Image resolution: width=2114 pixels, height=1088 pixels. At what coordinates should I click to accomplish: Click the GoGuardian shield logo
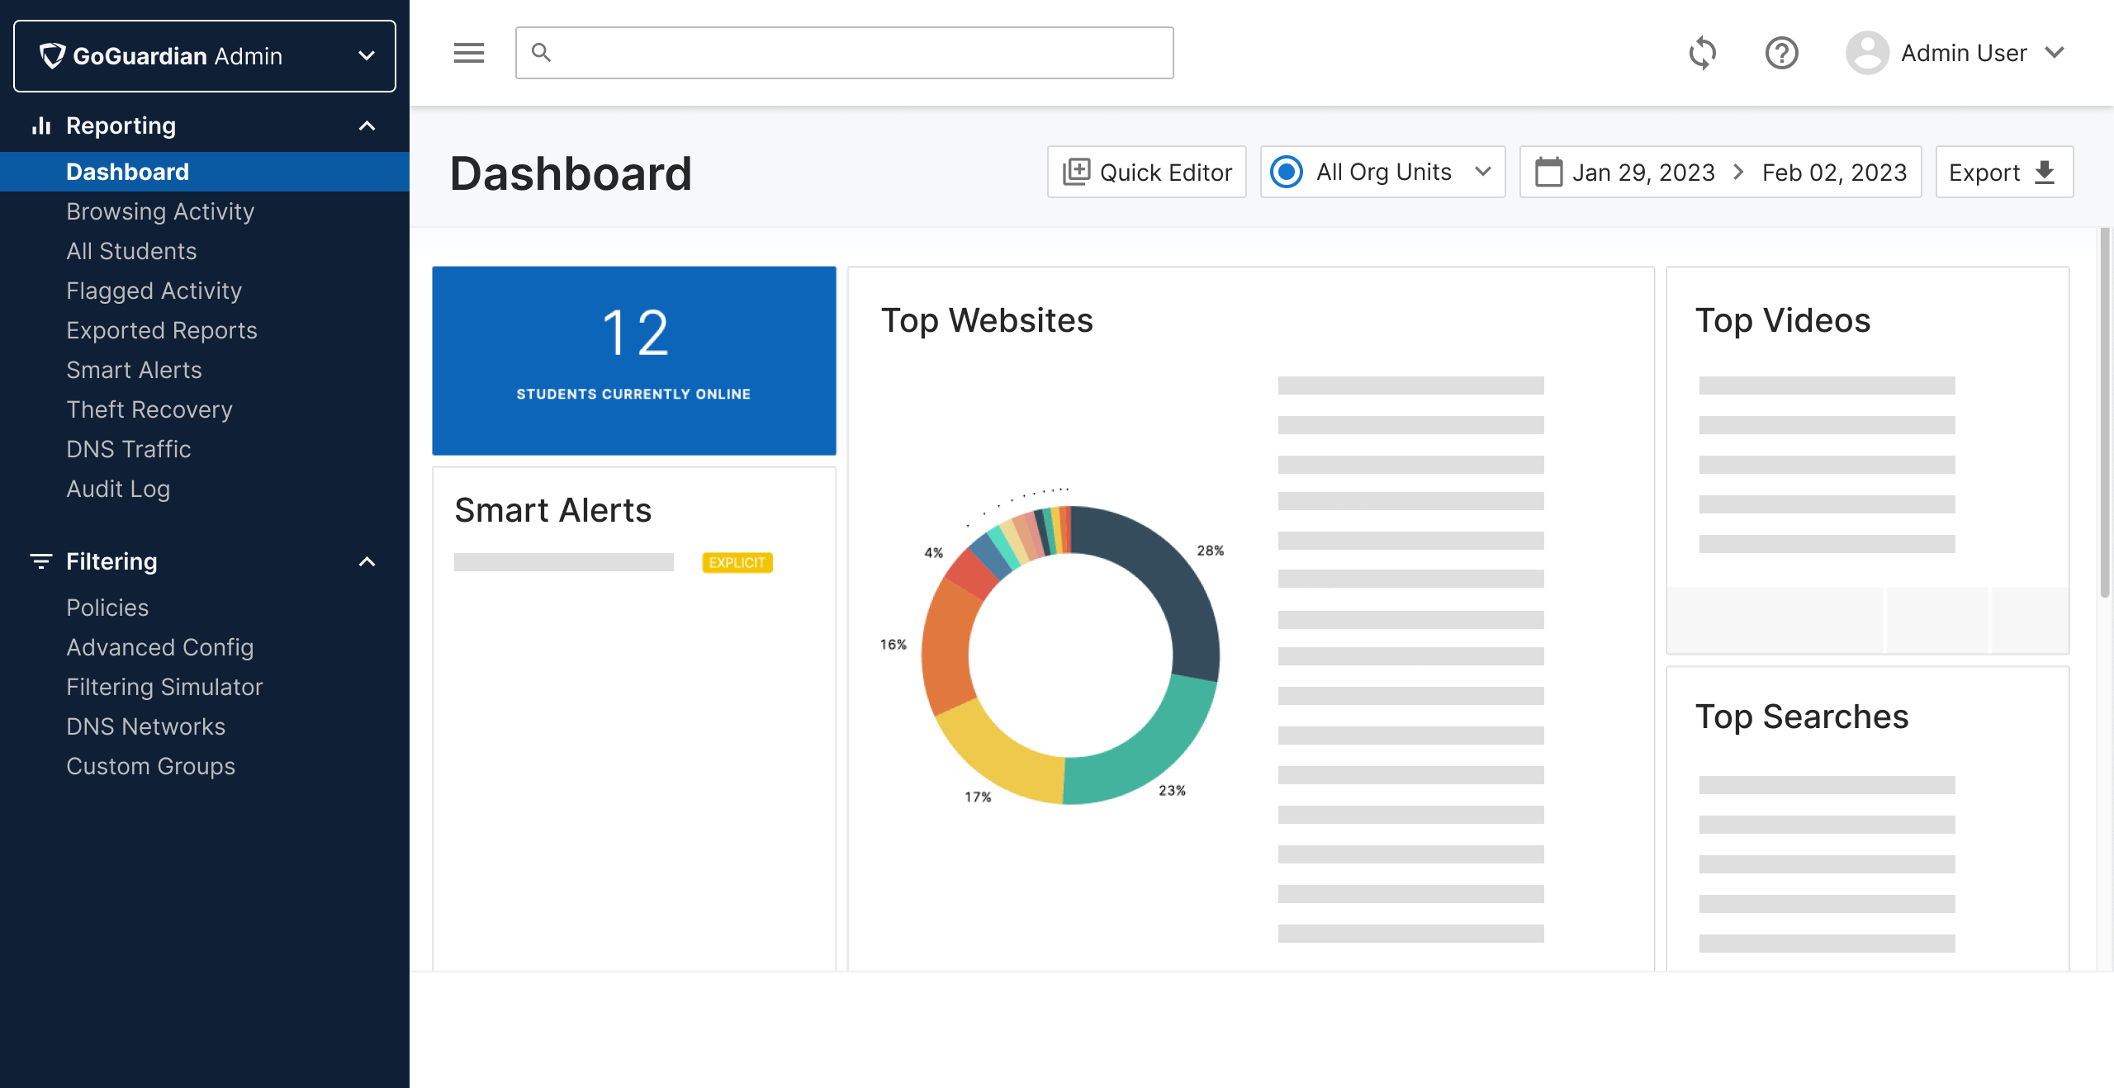click(52, 55)
